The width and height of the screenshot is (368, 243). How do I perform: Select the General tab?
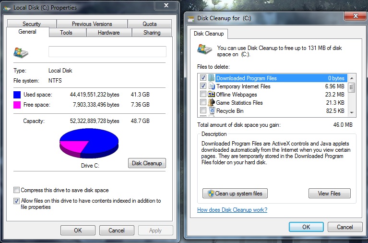pos(27,32)
